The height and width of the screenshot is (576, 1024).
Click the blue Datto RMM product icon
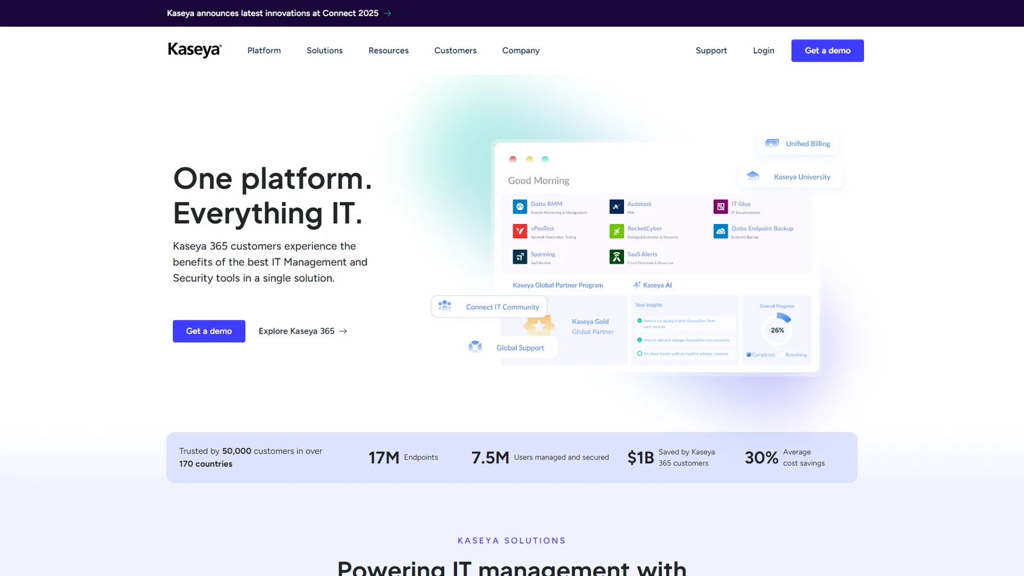tap(520, 207)
